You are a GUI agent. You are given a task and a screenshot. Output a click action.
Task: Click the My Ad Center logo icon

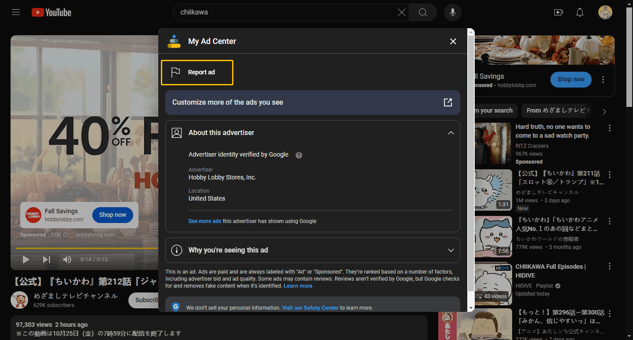174,41
